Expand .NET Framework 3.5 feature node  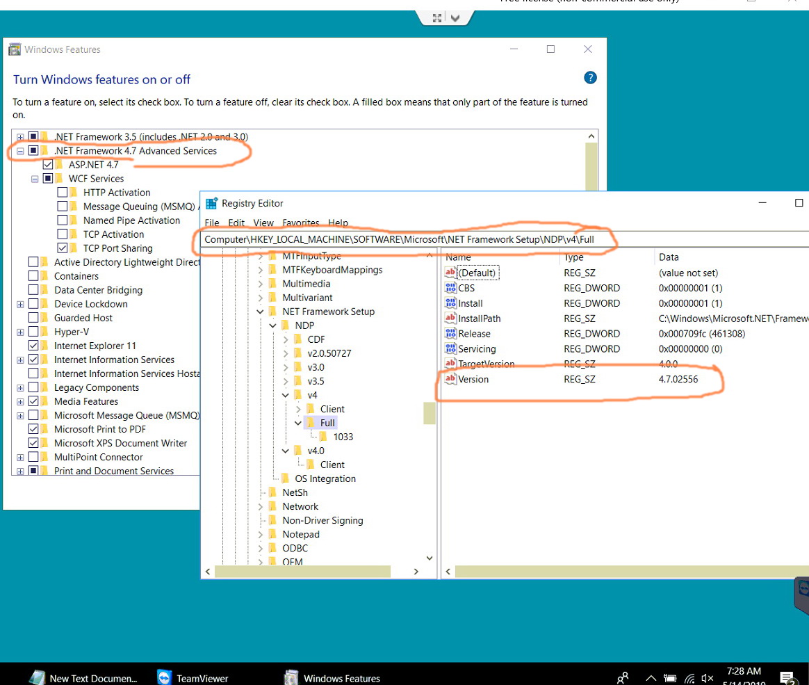(20, 137)
